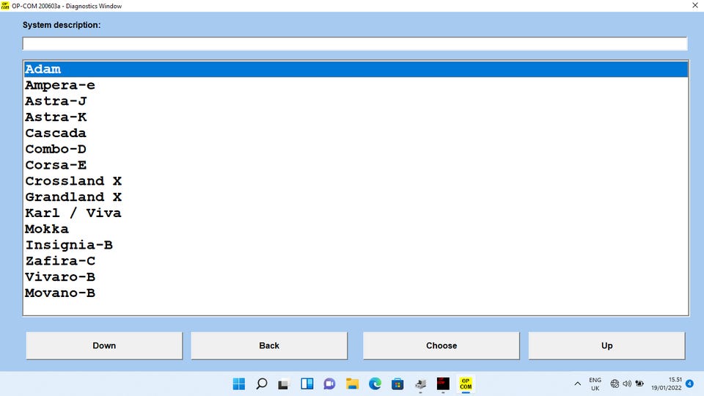This screenshot has width=704, height=396.
Task: Highlight Grandland X in the list
Action: coord(356,197)
